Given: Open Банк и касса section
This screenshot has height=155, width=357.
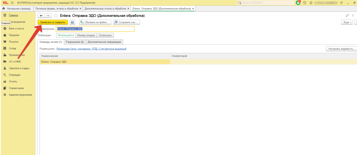Looking at the screenshot, I should pyautogui.click(x=16, y=29).
